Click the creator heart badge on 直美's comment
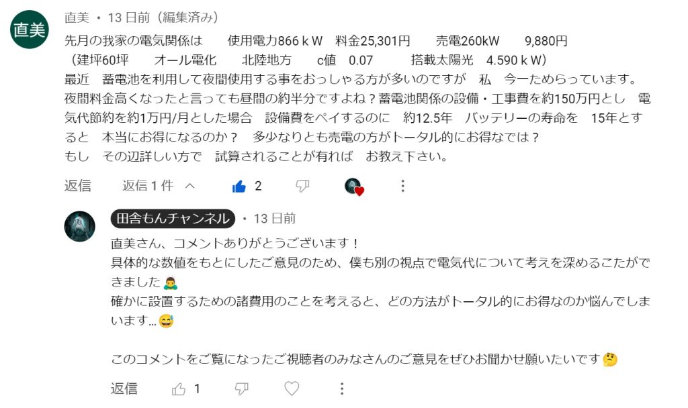Screen dimensions: 688x408 pos(354,187)
